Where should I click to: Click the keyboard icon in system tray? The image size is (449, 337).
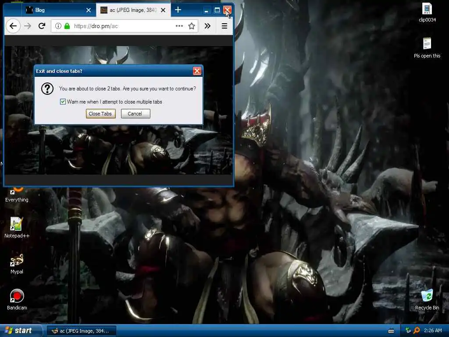click(391, 331)
